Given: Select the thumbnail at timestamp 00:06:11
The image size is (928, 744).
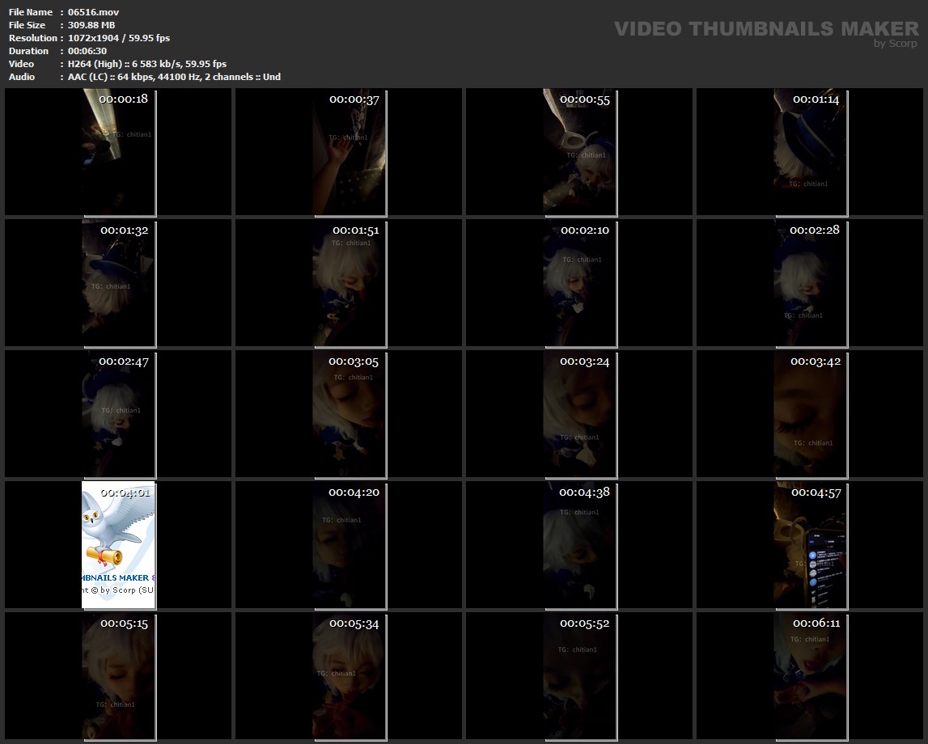Looking at the screenshot, I should coord(810,676).
